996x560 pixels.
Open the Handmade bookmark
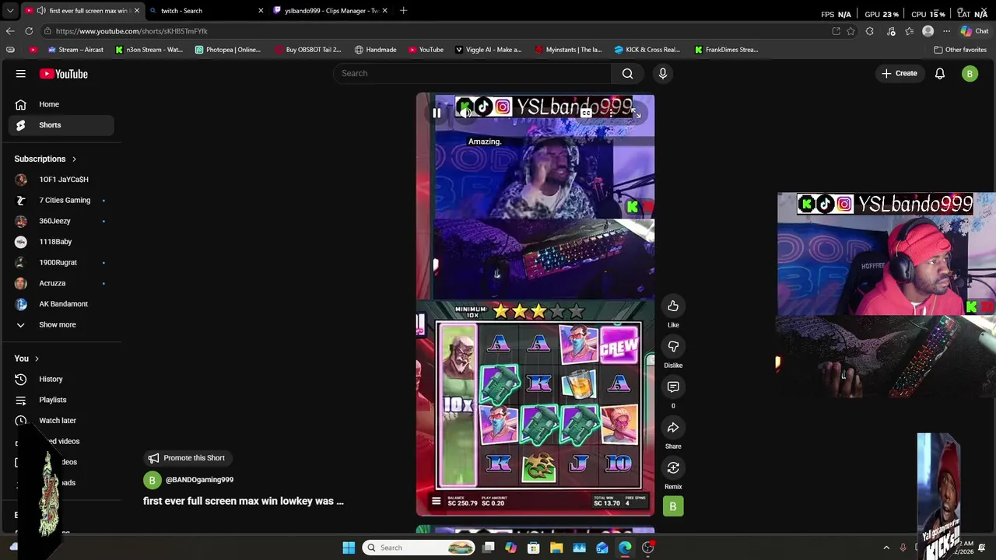click(375, 50)
